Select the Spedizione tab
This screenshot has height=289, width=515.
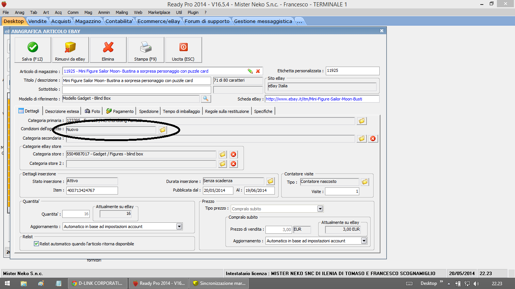pos(149,111)
